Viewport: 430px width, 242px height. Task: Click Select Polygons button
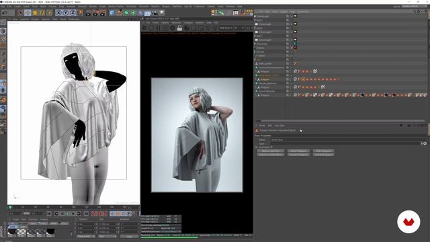click(298, 151)
